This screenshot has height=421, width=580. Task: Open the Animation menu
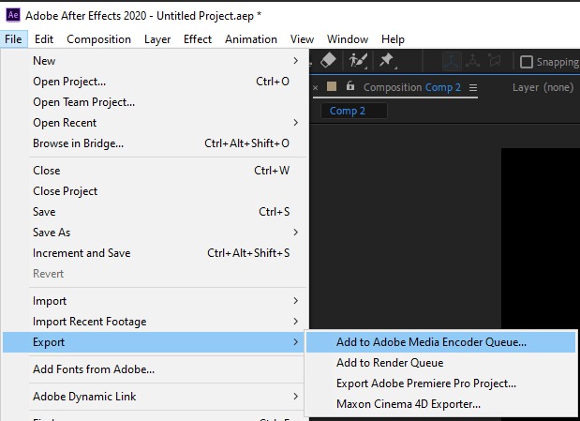coord(251,38)
